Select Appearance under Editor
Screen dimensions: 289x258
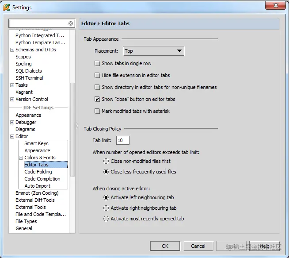click(x=37, y=150)
